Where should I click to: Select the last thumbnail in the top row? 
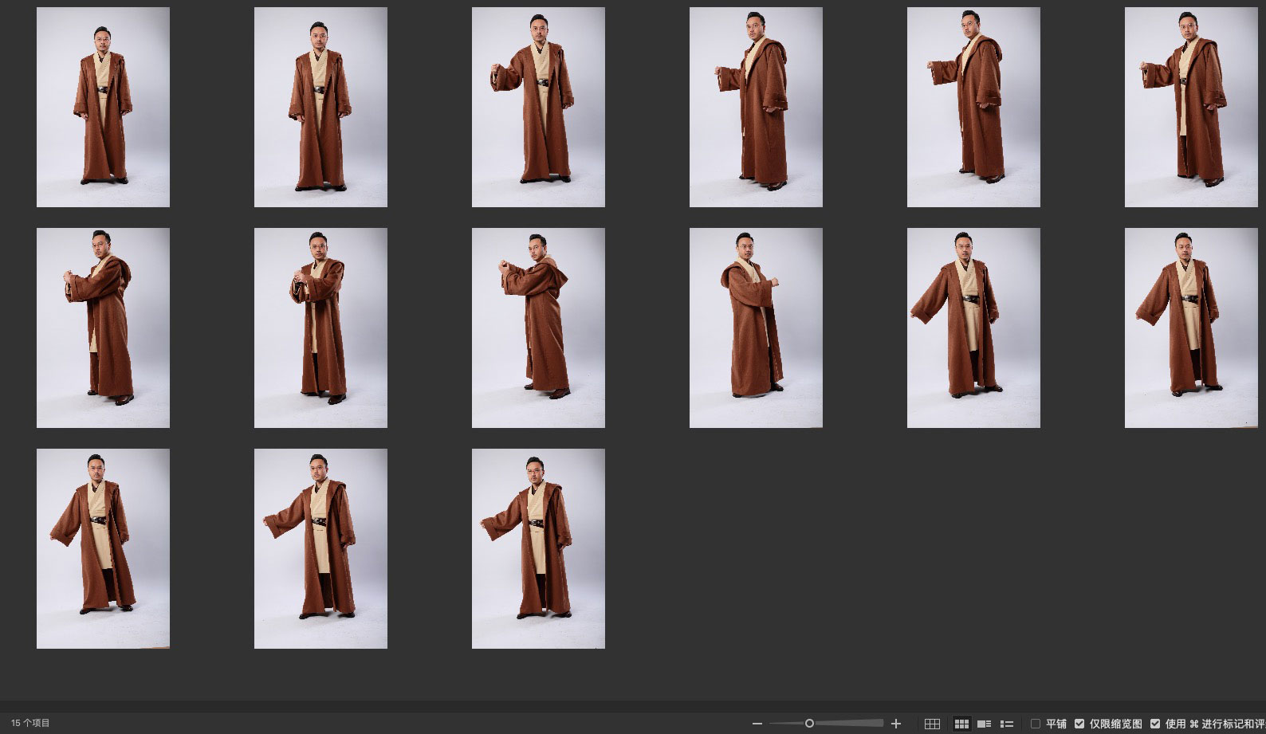click(x=1191, y=108)
